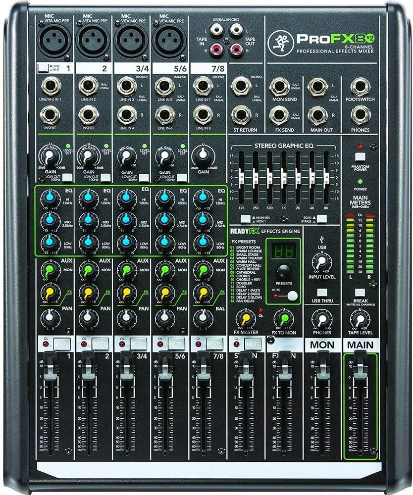The image size is (413, 495).
Task: Mute channel 3/4
Action: pyautogui.click(x=138, y=344)
